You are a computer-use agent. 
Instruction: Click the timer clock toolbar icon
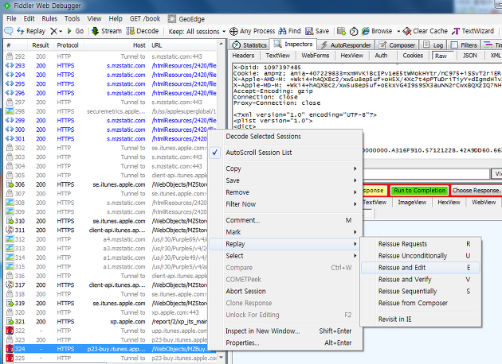coord(354,31)
